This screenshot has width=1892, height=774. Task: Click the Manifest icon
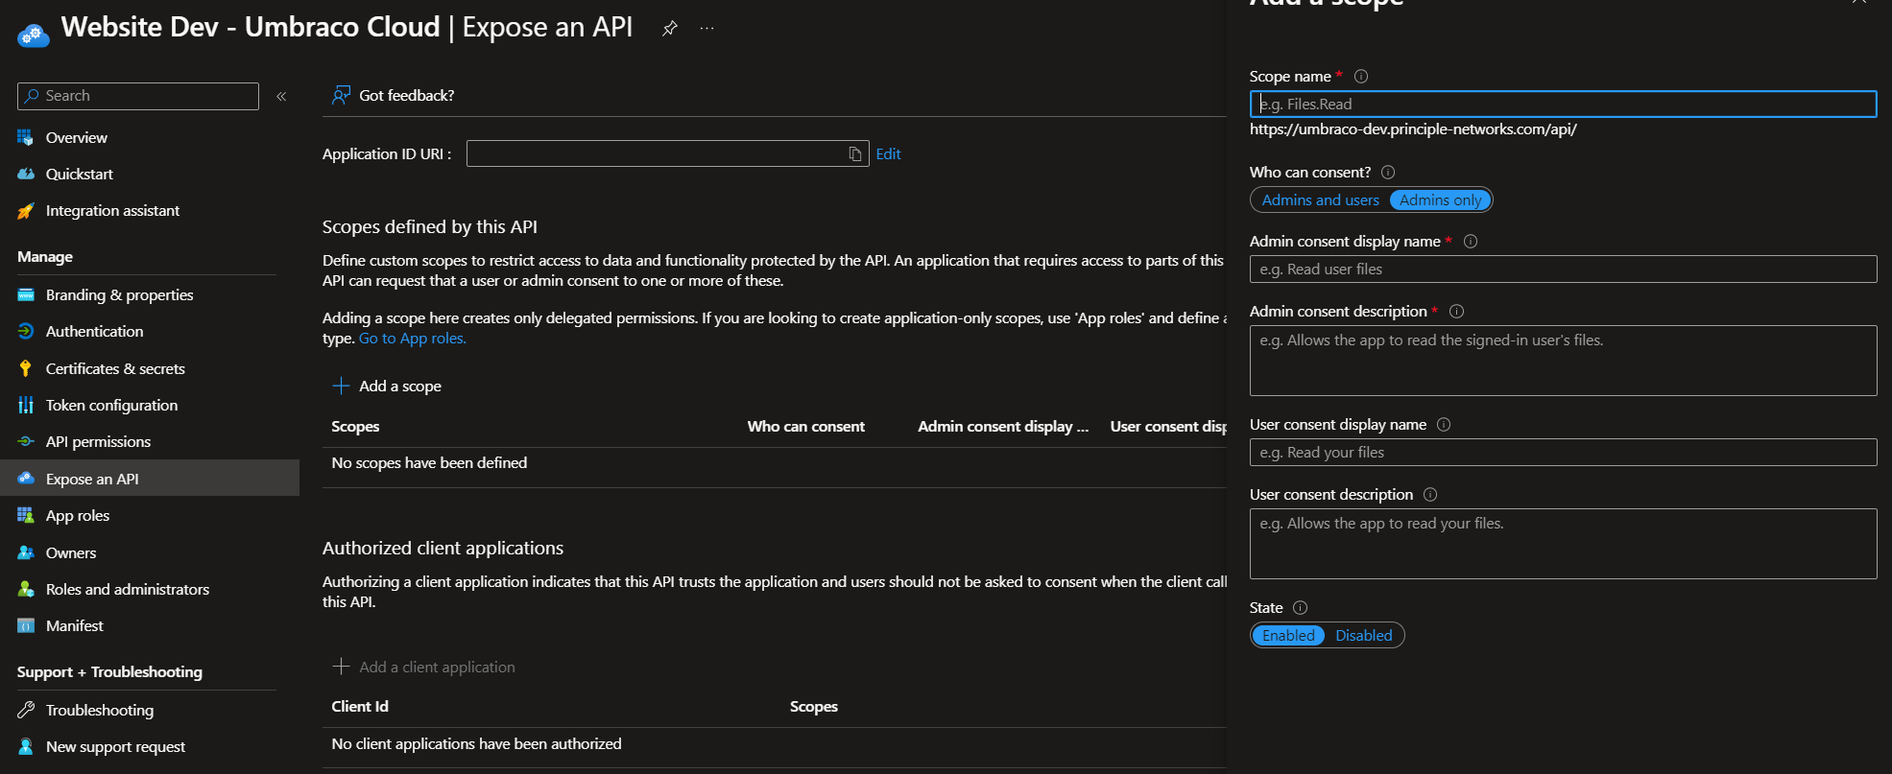(26, 626)
